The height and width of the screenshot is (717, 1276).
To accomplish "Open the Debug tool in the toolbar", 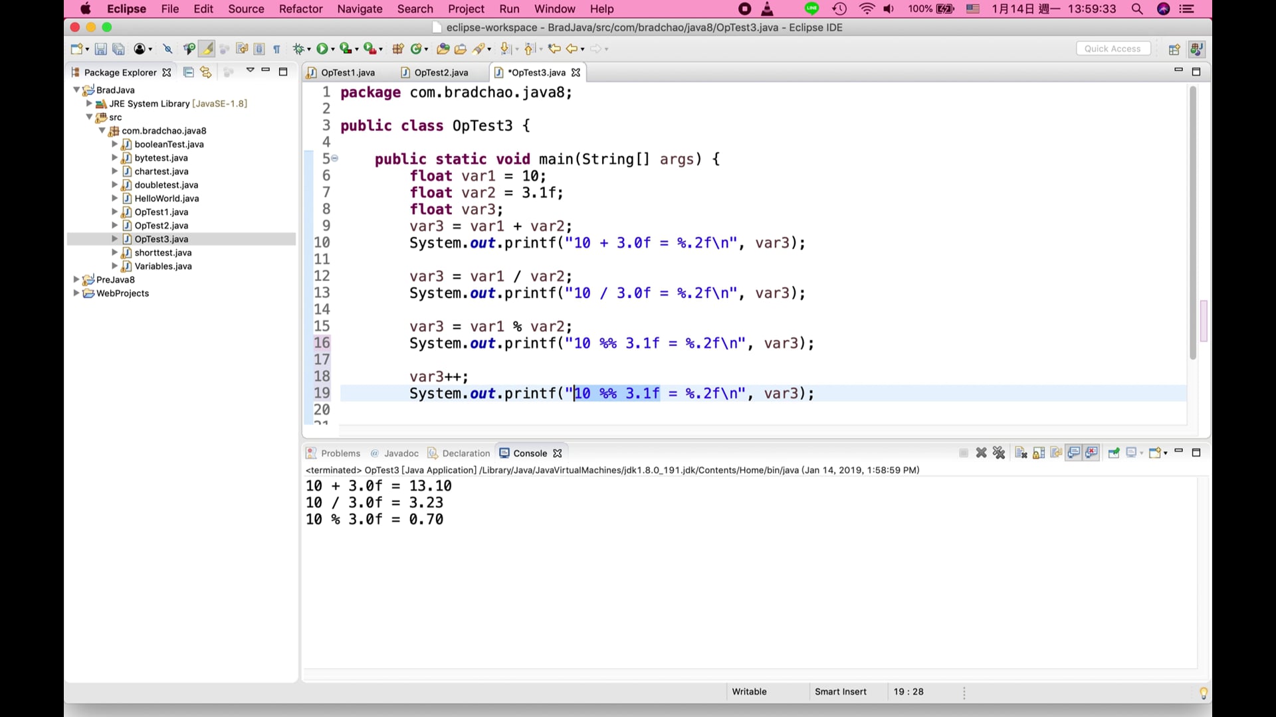I will click(x=299, y=48).
